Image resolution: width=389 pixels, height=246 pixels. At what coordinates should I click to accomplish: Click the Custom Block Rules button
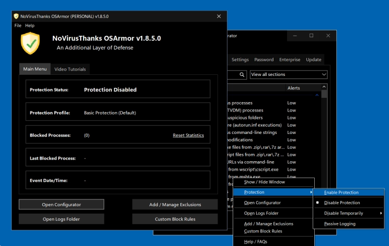click(175, 219)
